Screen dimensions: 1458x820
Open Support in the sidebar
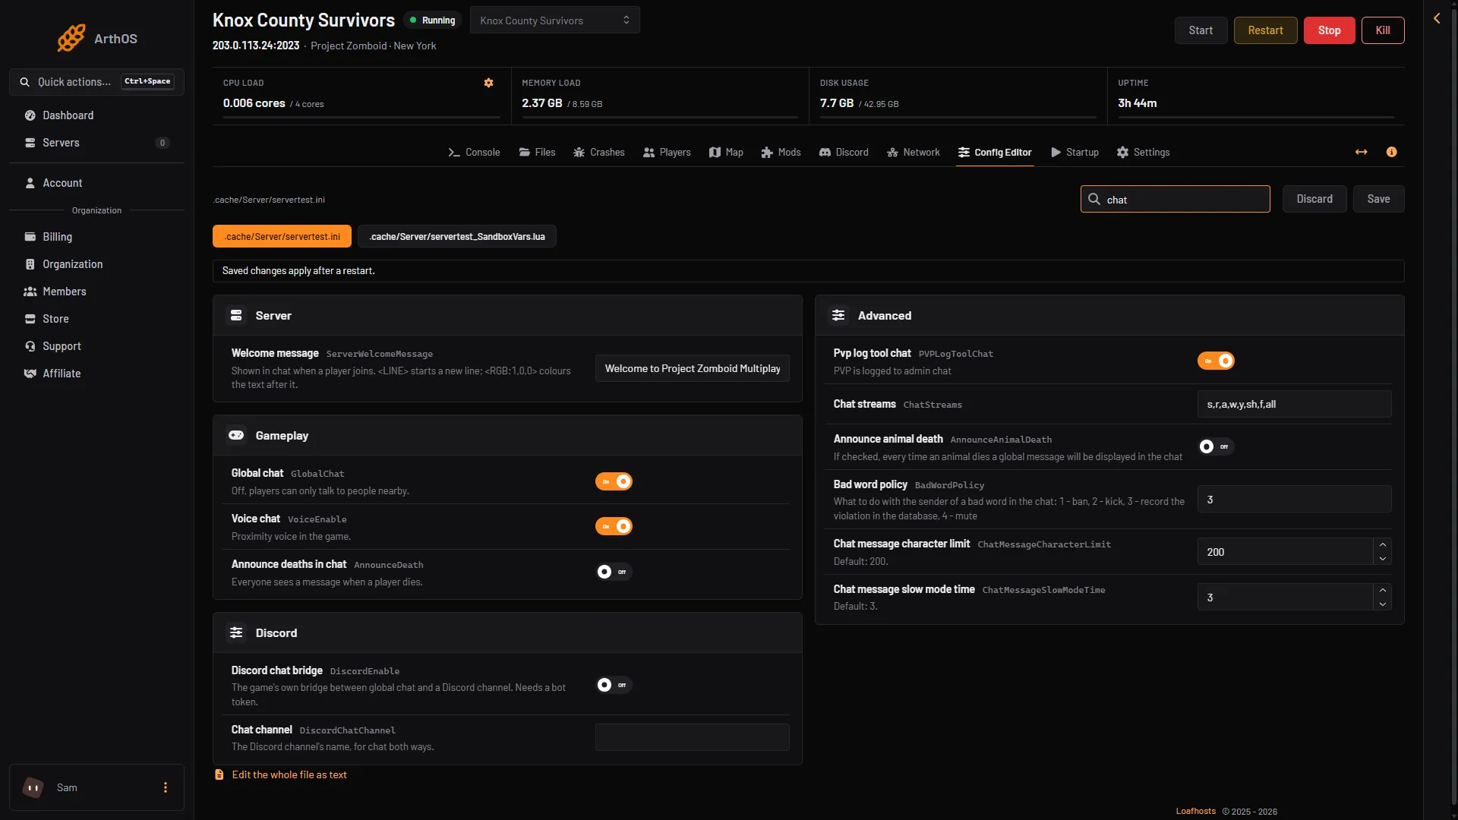96,346
